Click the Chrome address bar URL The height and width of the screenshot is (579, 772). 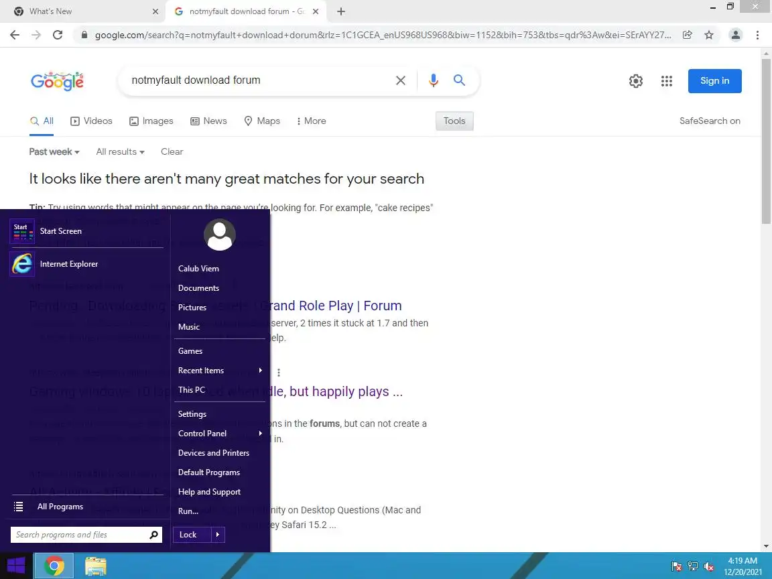(383, 35)
